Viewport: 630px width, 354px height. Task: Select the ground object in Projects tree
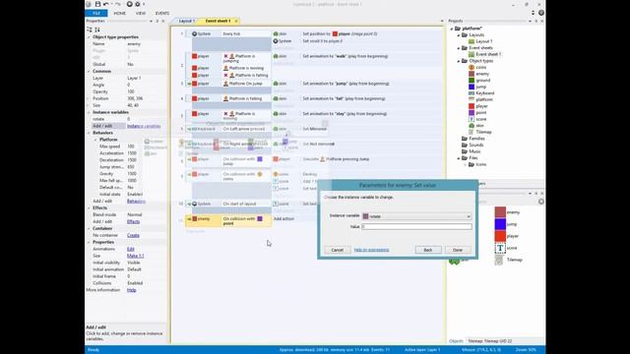(x=479, y=81)
